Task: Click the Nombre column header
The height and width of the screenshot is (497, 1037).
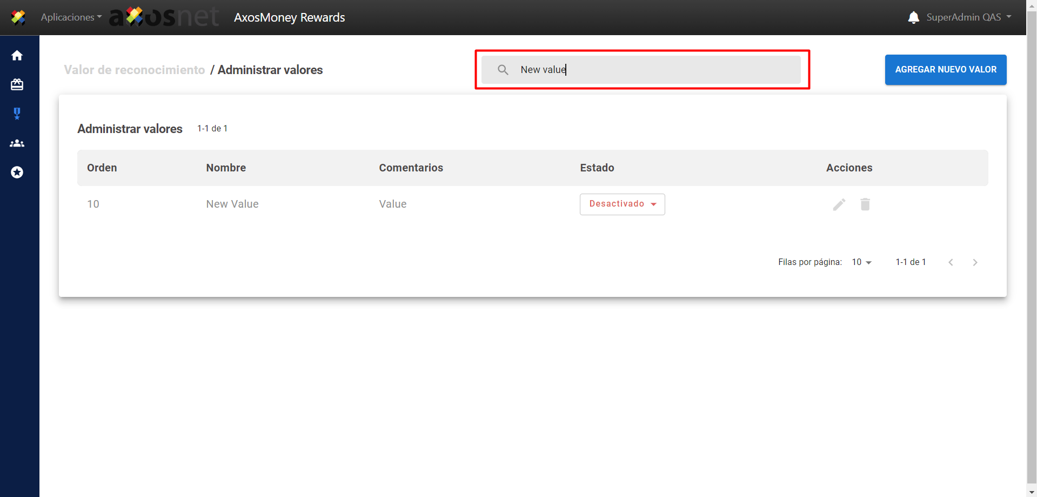Action: 226,168
